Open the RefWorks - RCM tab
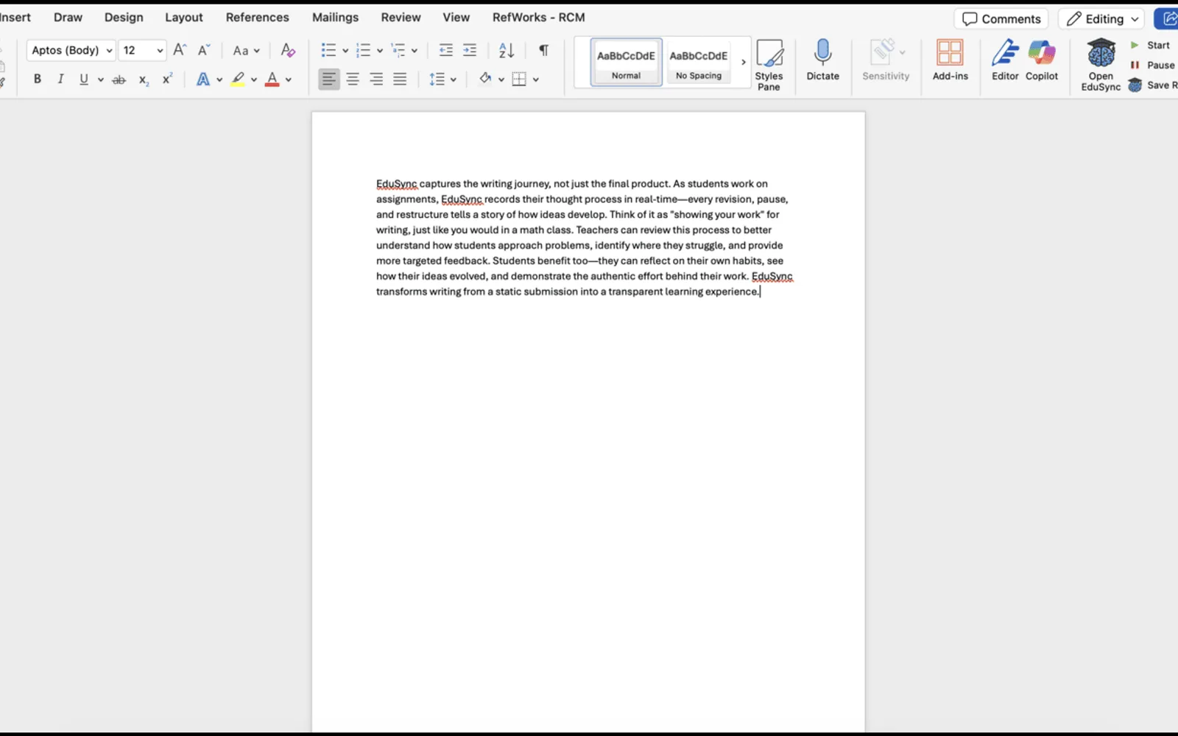Screen dimensions: 1178x736 539,17
